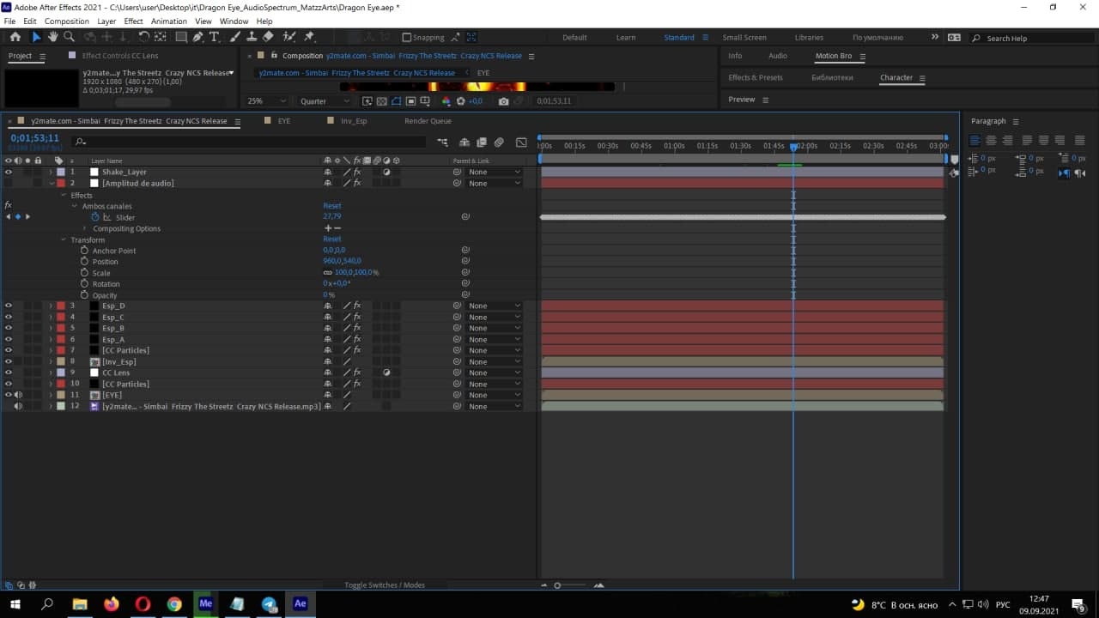Open the composition mini-flowchart icon
The height and width of the screenshot is (618, 1099).
click(442, 142)
